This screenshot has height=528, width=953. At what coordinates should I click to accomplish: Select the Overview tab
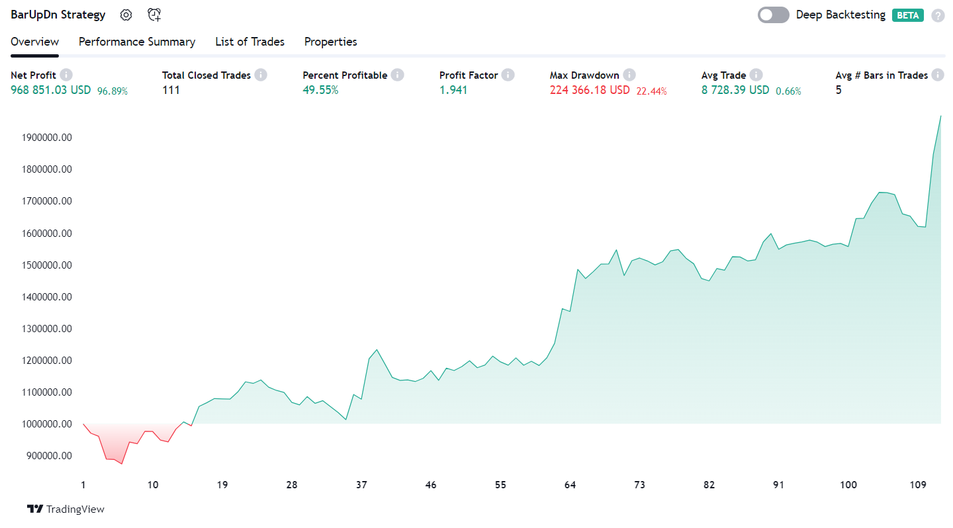(34, 42)
